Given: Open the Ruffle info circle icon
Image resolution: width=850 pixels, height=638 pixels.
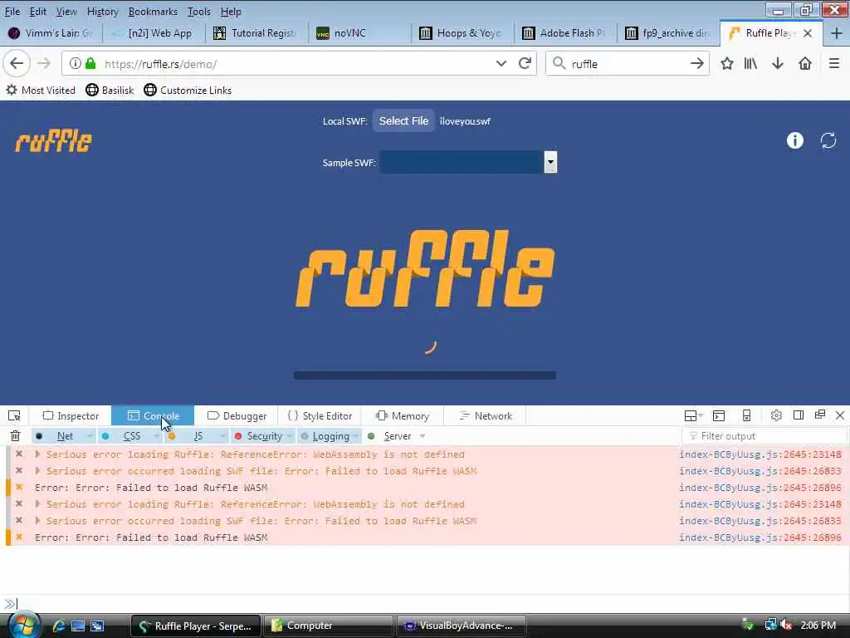Looking at the screenshot, I should (x=794, y=140).
